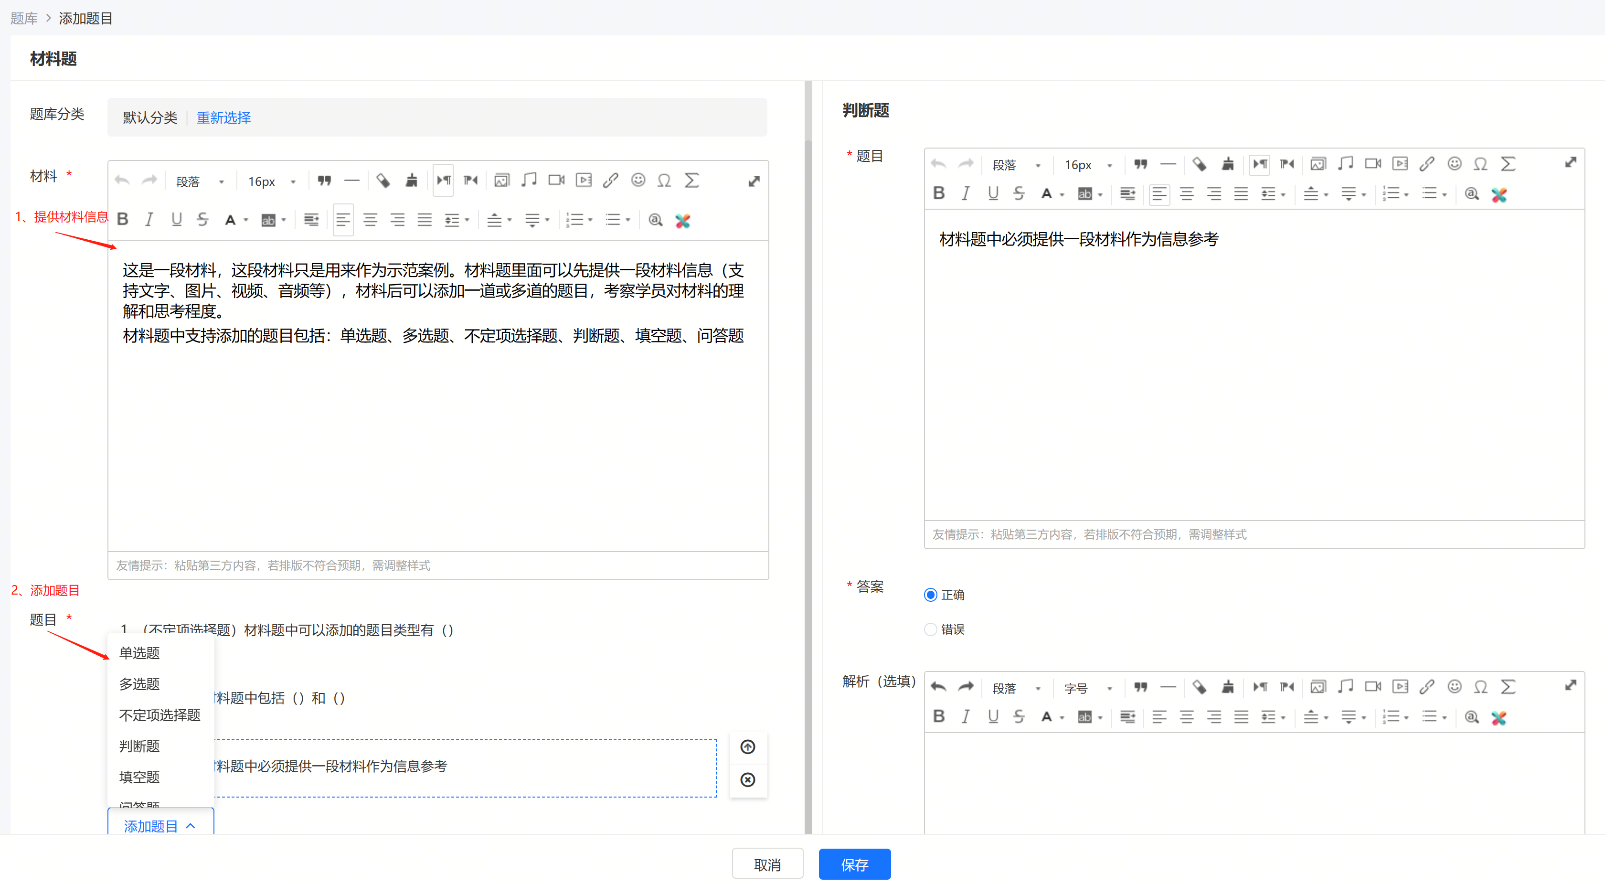This screenshot has width=1605, height=884.
Task: Insert blockquote in the 材料 editor
Action: (324, 181)
